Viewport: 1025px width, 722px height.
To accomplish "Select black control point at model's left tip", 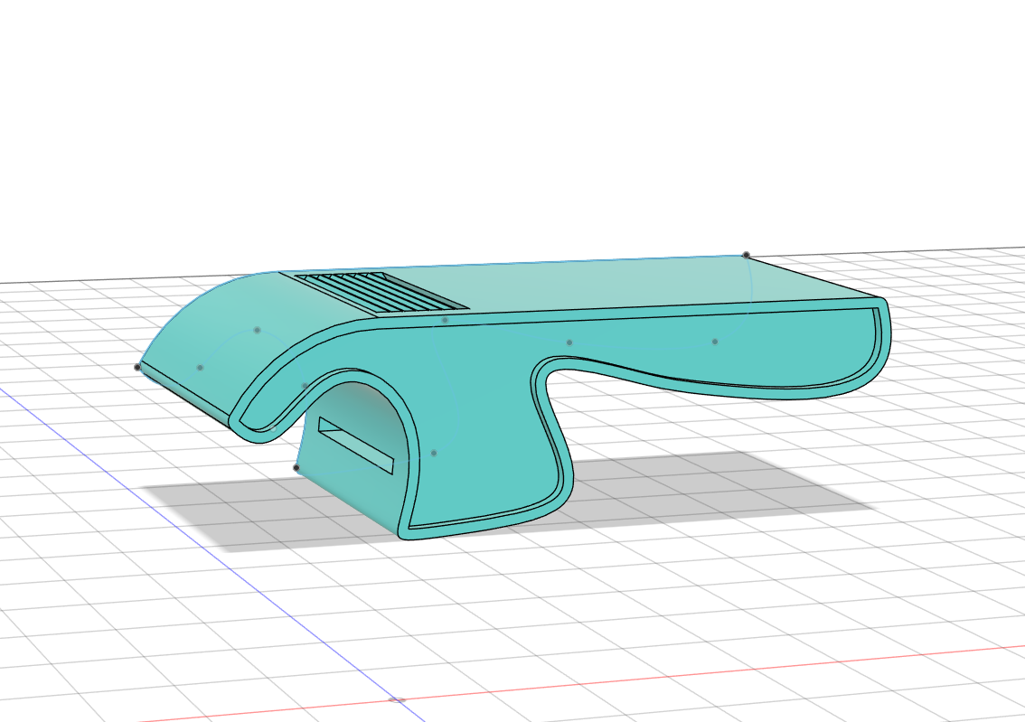I will coord(137,367).
